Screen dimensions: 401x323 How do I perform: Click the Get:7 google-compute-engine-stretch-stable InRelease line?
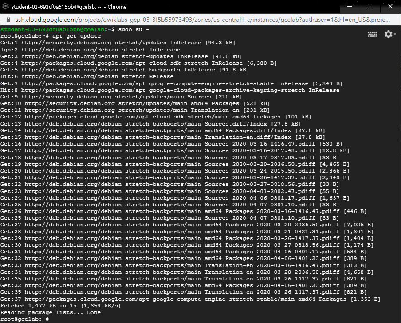click(x=171, y=83)
